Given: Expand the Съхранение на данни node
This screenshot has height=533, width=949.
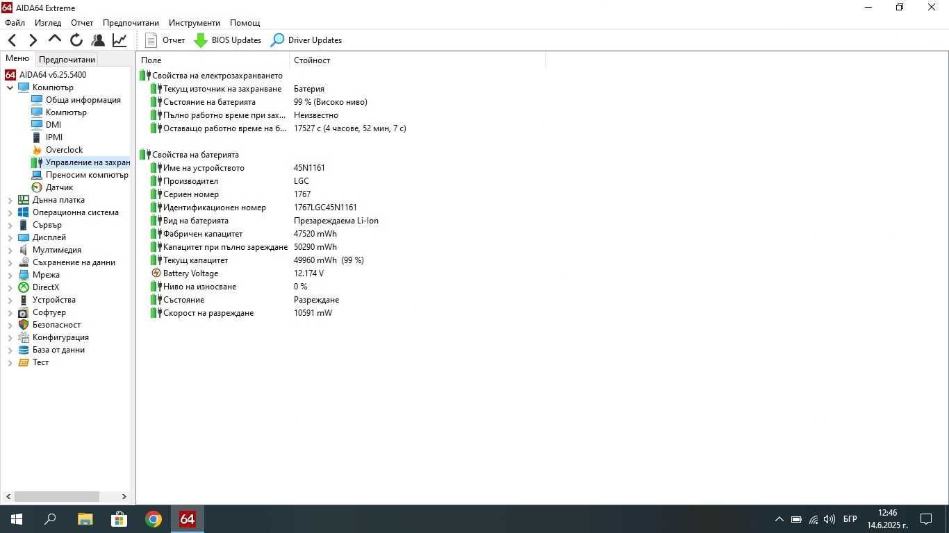Looking at the screenshot, I should (x=10, y=262).
